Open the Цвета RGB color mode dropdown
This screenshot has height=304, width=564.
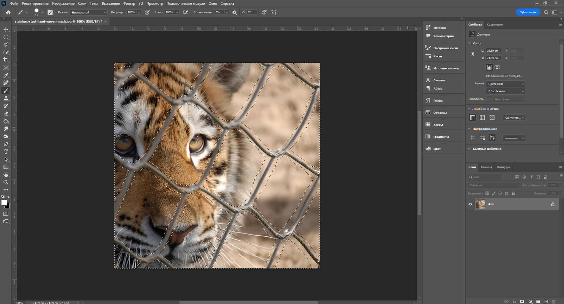tap(505, 84)
